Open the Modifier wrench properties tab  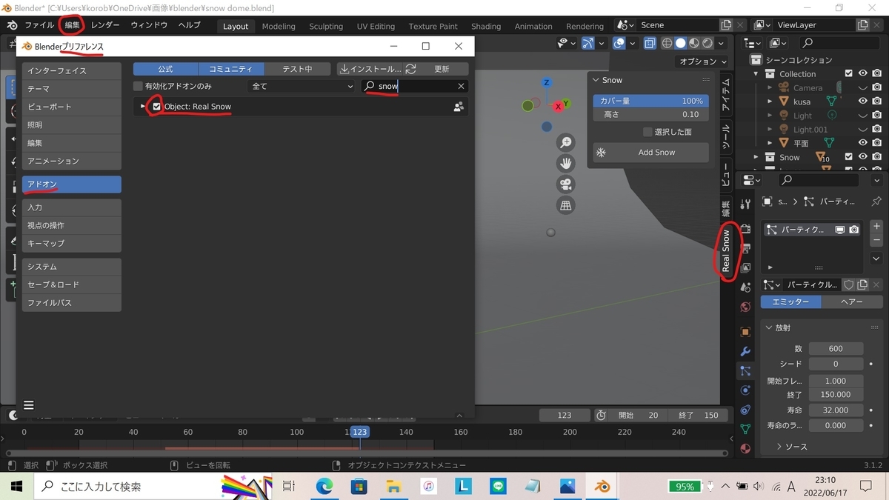745,351
